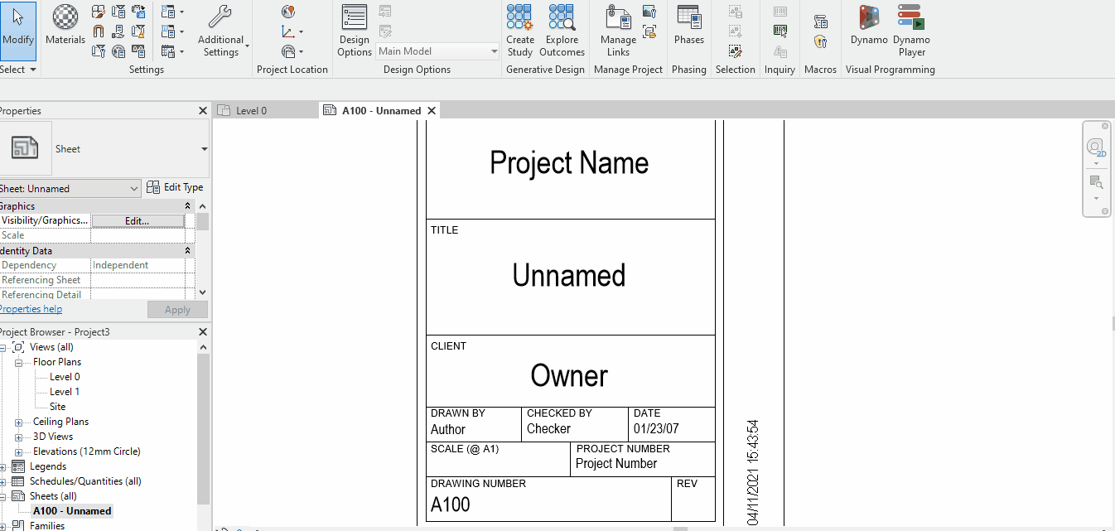
Task: Click the Manage Links icon
Action: (x=618, y=31)
